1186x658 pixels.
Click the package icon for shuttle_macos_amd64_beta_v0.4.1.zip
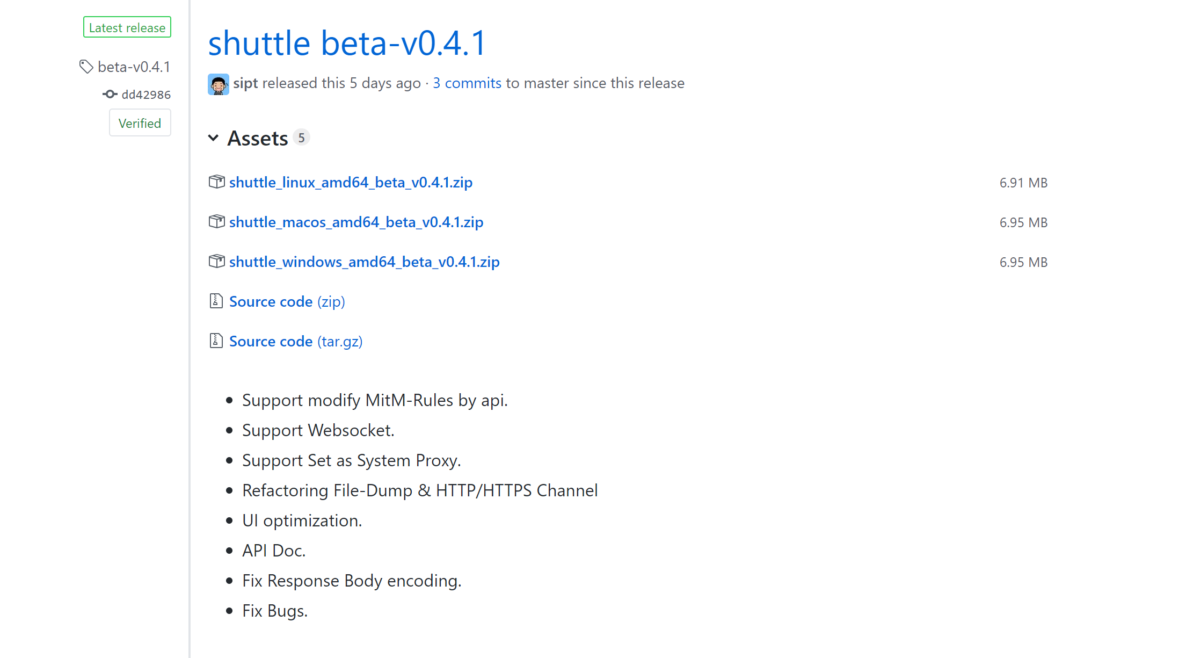[x=216, y=221]
